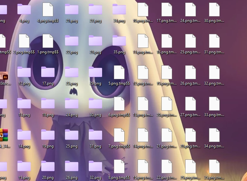The height and width of the screenshot is (181, 247).
Task: Select the 35.png.tm... file icon
Action: click(x=214, y=166)
